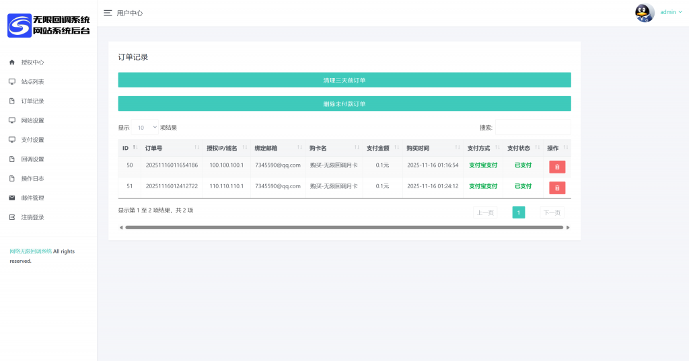Image resolution: width=689 pixels, height=361 pixels.
Task: Click the logout icon beside 注销登录
Action: point(11,218)
